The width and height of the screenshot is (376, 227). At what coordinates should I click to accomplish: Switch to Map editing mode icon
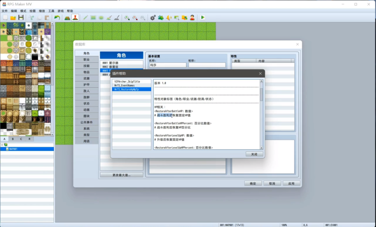67,17
